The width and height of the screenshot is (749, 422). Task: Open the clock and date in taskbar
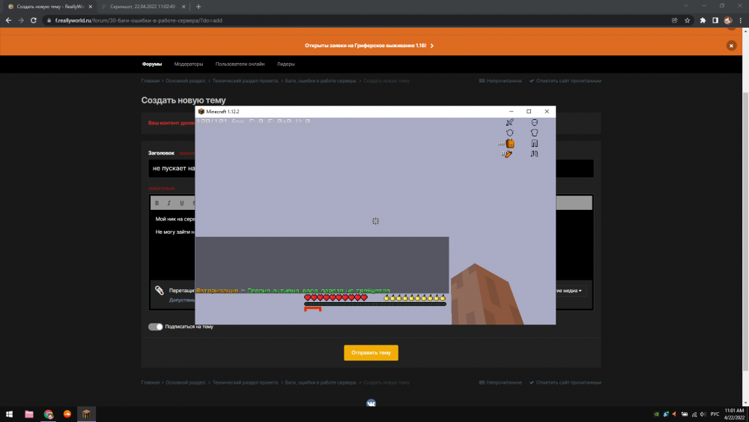(x=734, y=414)
